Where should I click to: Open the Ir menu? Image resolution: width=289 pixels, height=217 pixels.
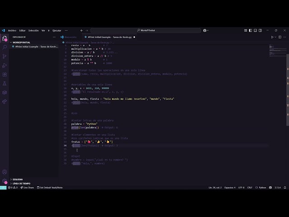49,30
